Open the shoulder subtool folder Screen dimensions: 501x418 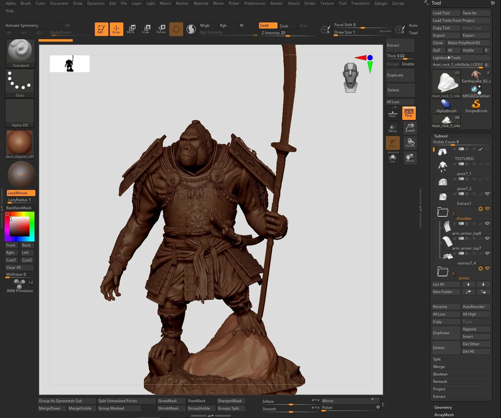tap(443, 212)
